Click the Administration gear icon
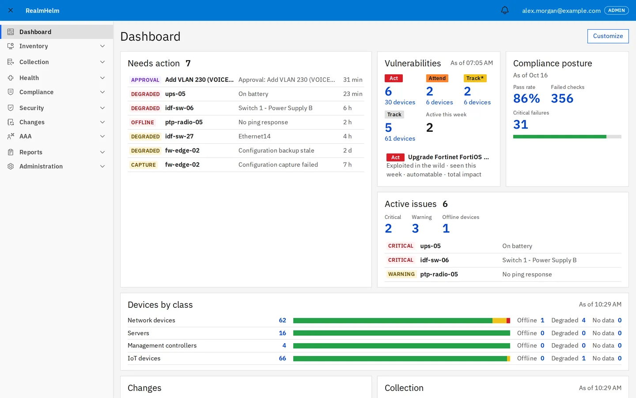Image resolution: width=636 pixels, height=398 pixels. 11,166
